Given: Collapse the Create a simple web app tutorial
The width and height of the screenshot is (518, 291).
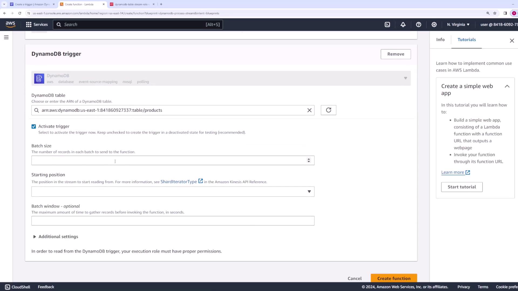Looking at the screenshot, I should (507, 86).
